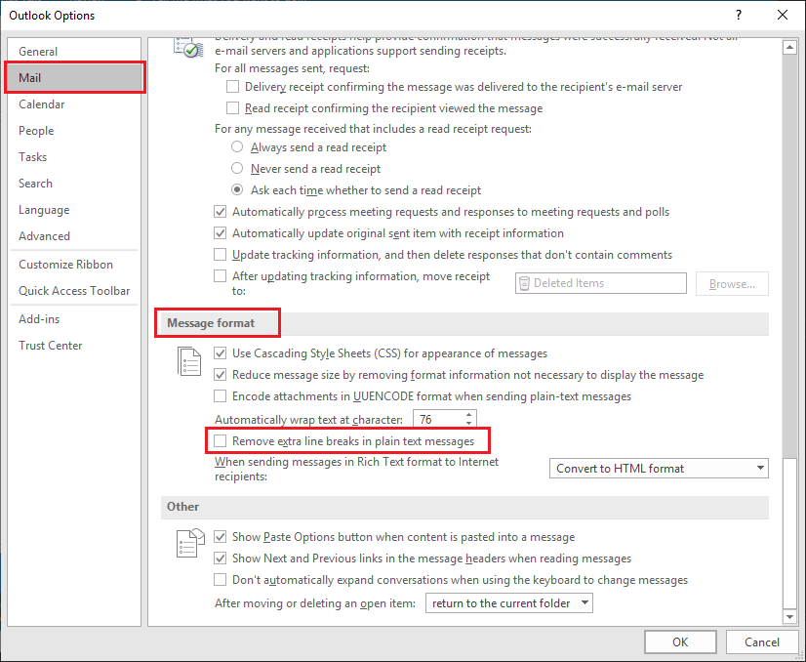The image size is (806, 662).
Task: Open Convert to HTML format dropdown
Action: click(659, 468)
